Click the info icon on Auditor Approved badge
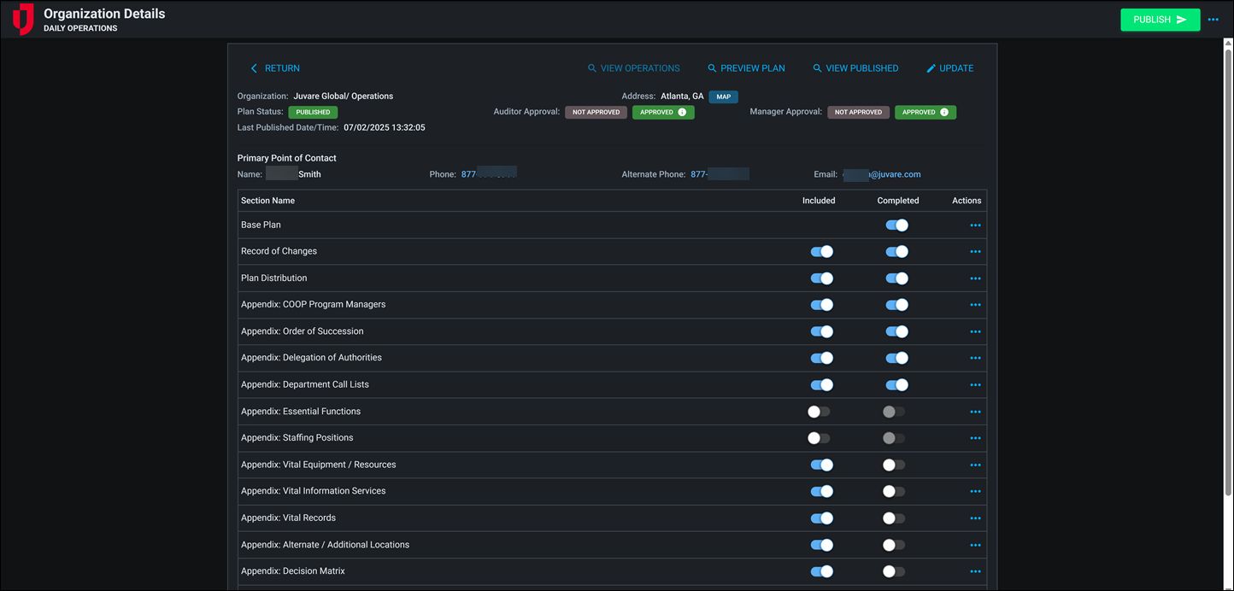This screenshot has height=591, width=1234. pyautogui.click(x=682, y=112)
